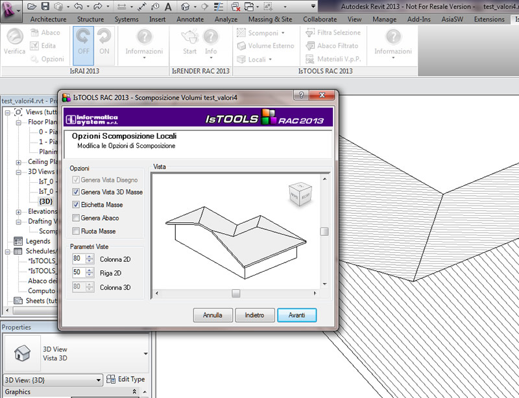The image size is (519, 398).
Task: Enable the Ruota Masse checkbox
Action: click(x=77, y=231)
